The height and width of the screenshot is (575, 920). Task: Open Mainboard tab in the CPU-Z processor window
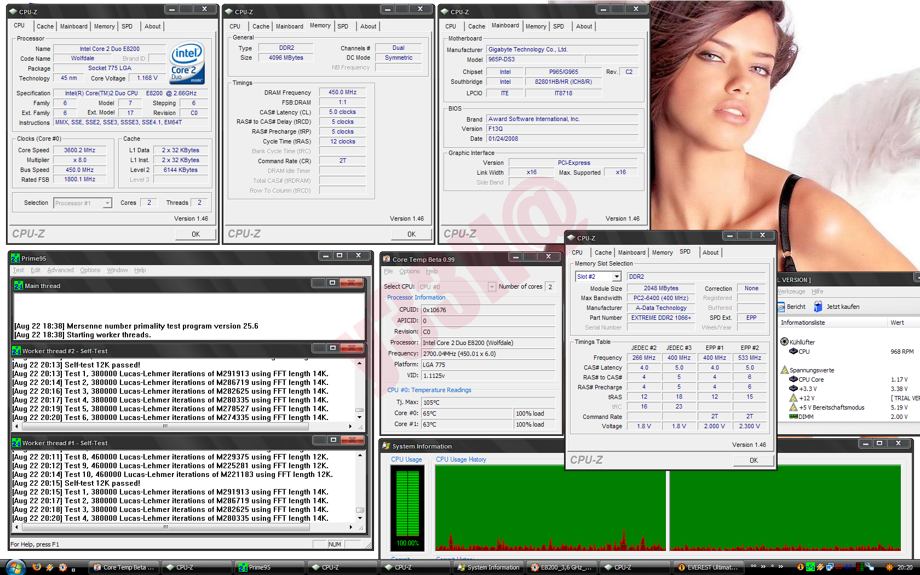pyautogui.click(x=74, y=26)
